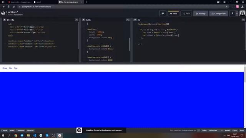Fork this pen
246x138 pixels.
point(186,13)
